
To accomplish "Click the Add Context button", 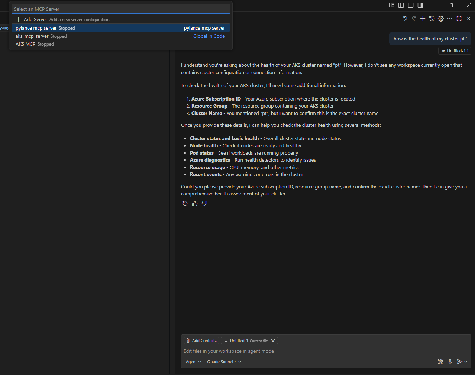I will coord(201,341).
